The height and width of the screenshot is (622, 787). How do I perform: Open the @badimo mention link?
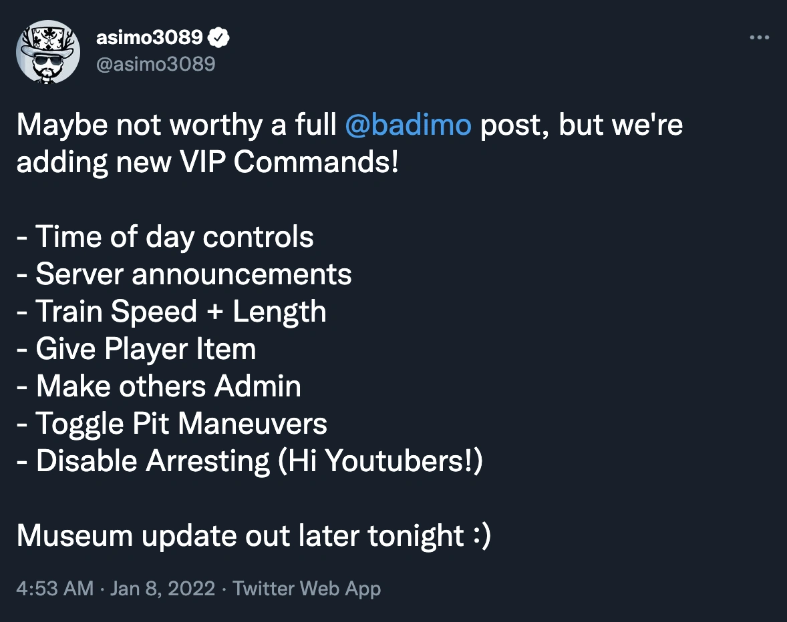point(408,124)
